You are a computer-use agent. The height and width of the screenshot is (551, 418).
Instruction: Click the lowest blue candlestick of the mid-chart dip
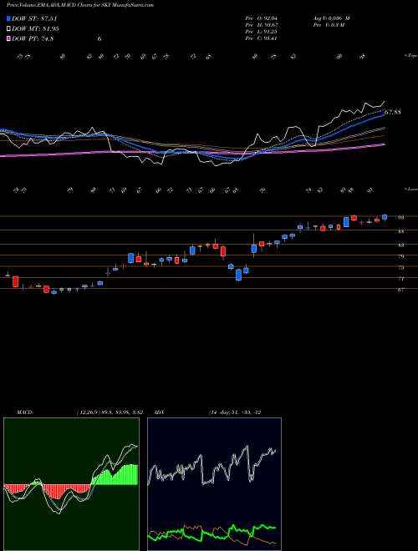click(x=238, y=275)
